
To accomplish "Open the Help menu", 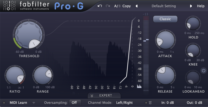I will pos(200,6).
